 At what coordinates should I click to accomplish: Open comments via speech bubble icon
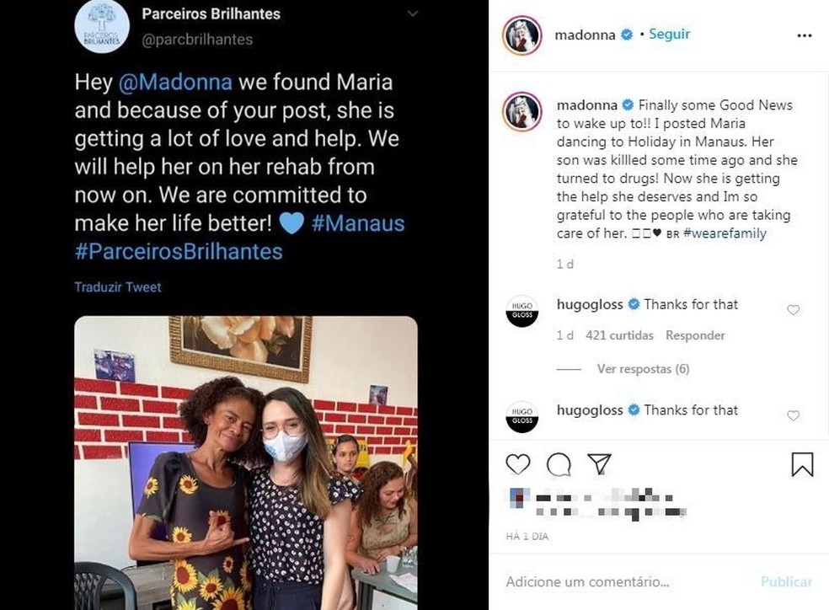[x=559, y=464]
